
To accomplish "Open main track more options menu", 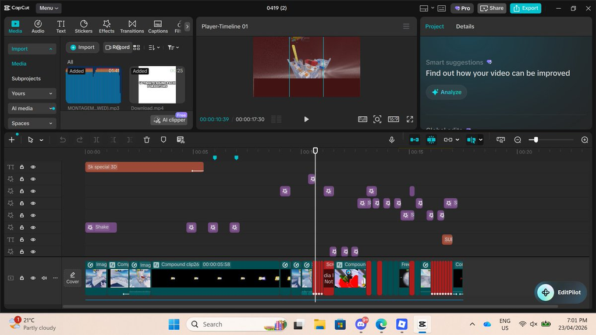I will click(x=55, y=278).
